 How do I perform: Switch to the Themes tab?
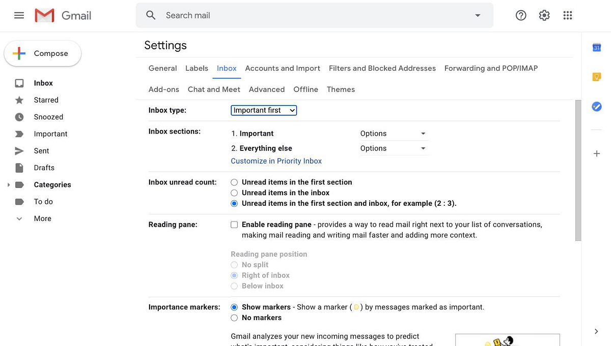[341, 89]
